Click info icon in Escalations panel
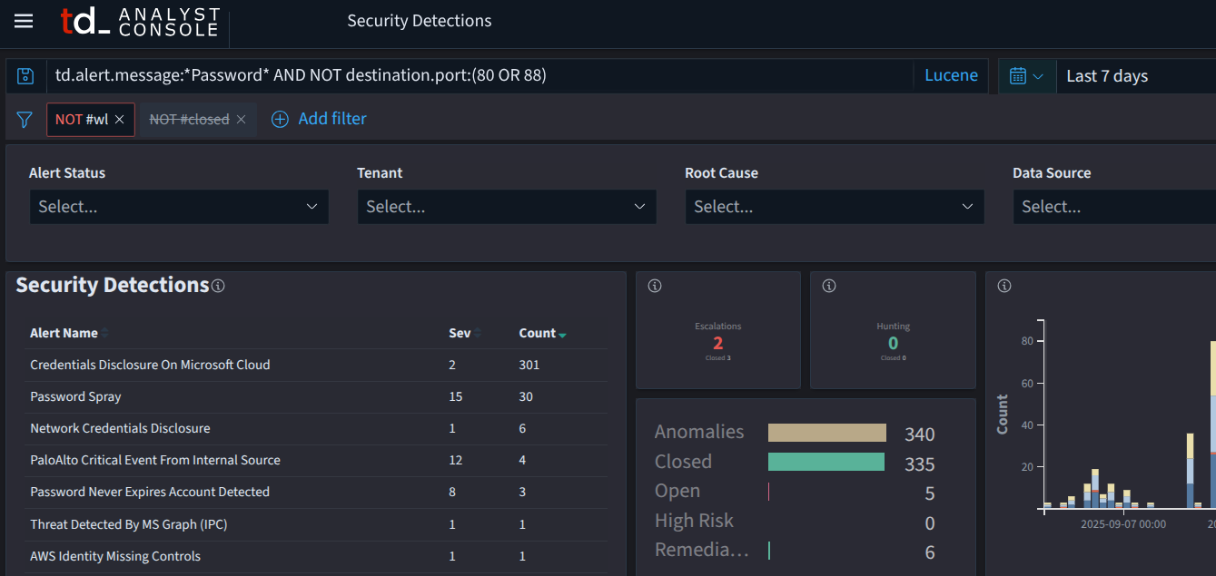This screenshot has height=576, width=1216. pos(655,286)
